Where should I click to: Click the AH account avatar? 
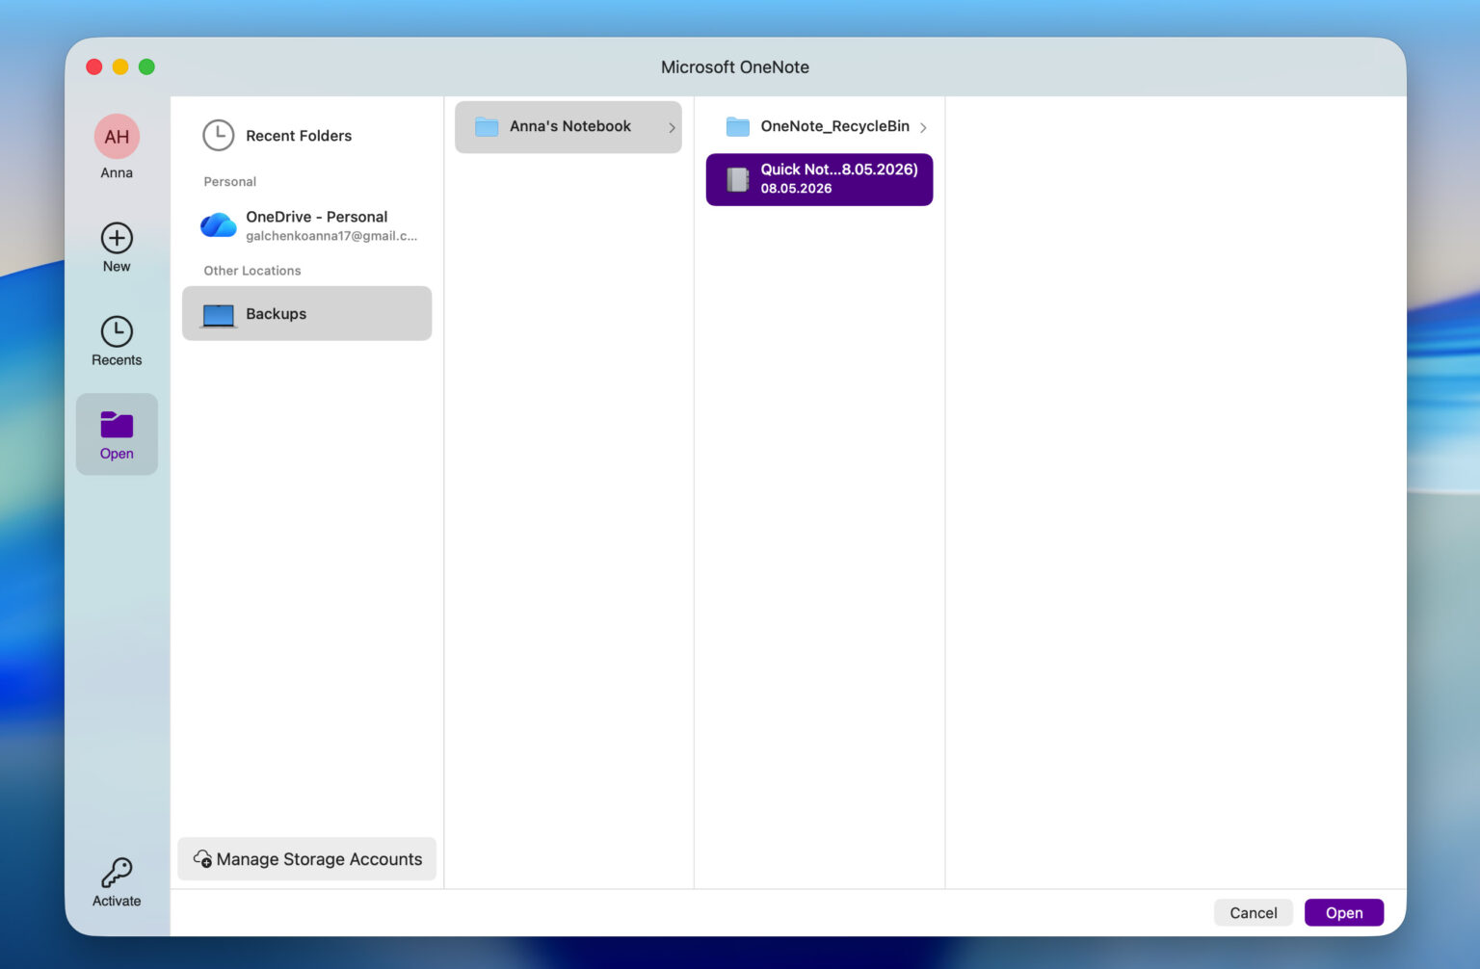pos(117,137)
